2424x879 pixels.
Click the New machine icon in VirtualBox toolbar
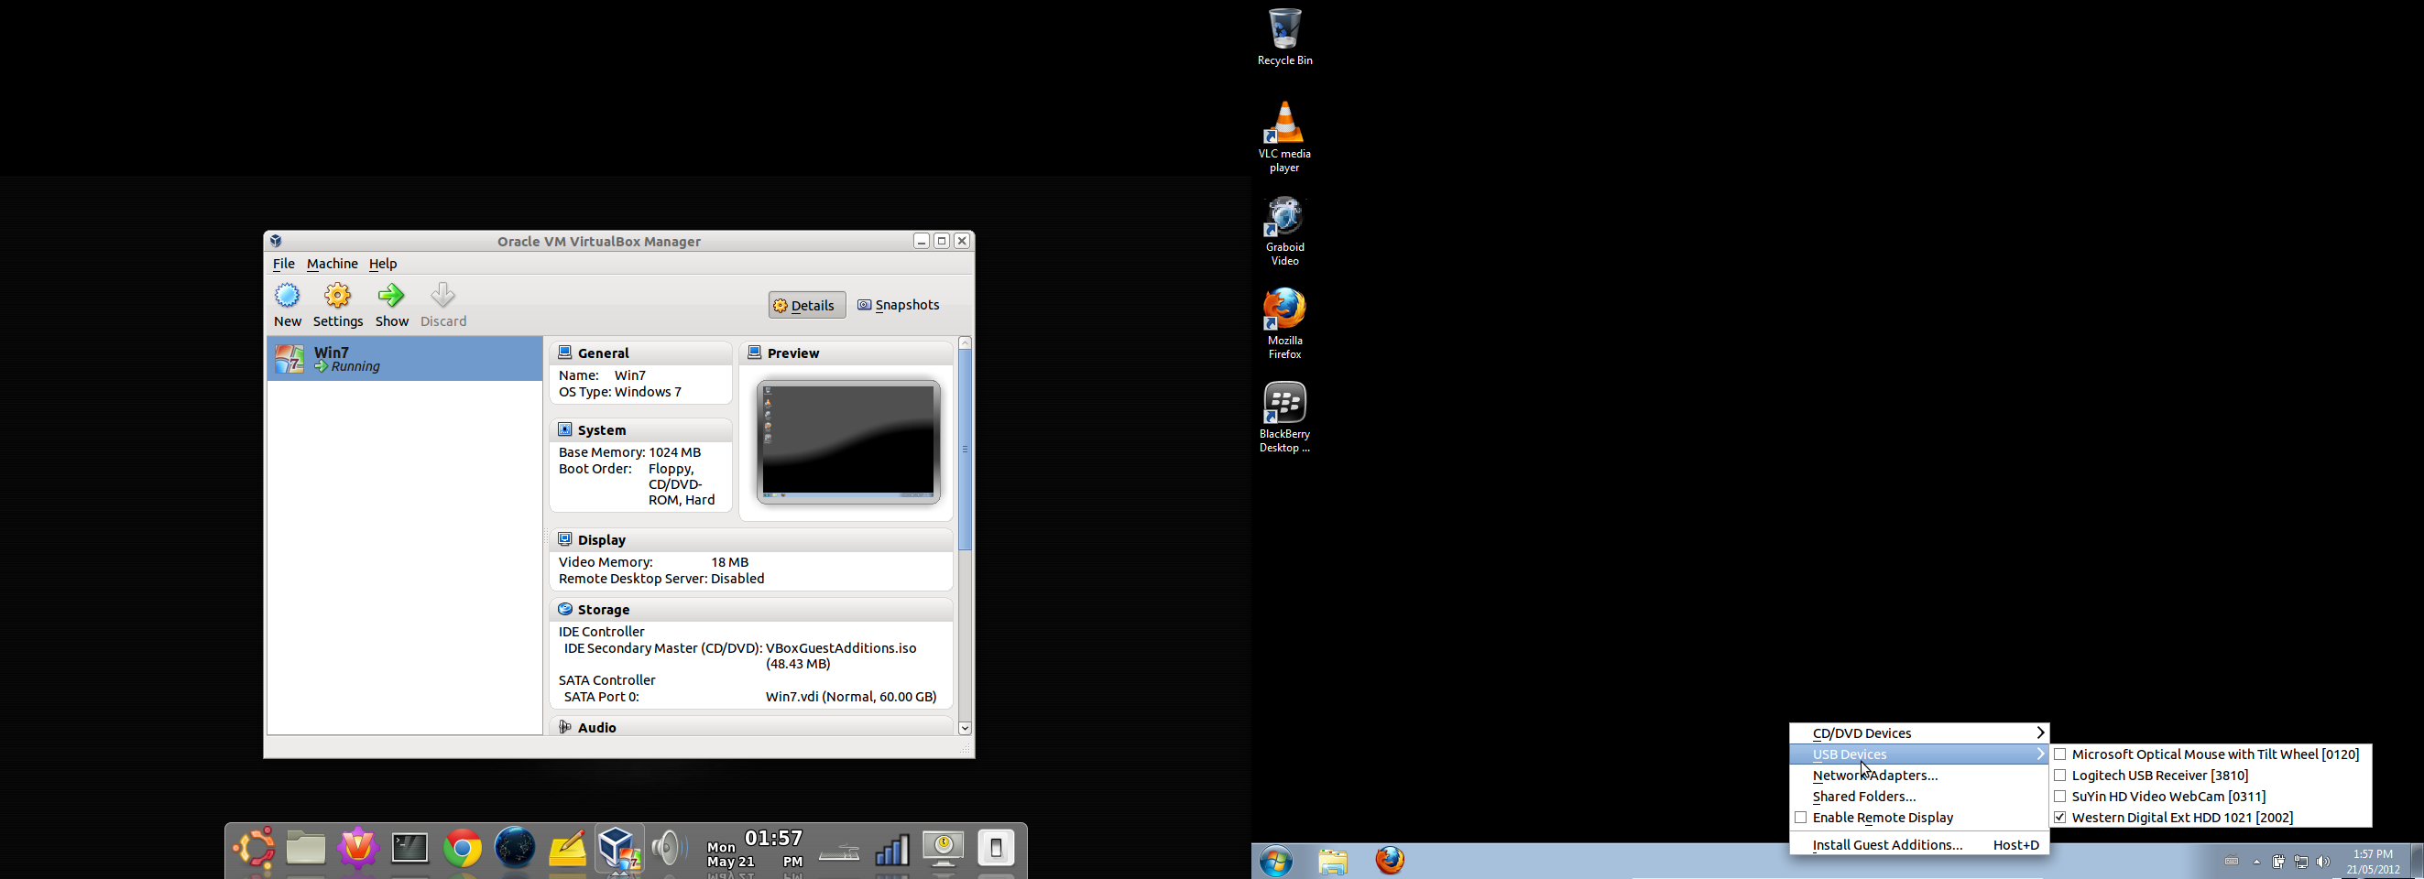[x=287, y=296]
